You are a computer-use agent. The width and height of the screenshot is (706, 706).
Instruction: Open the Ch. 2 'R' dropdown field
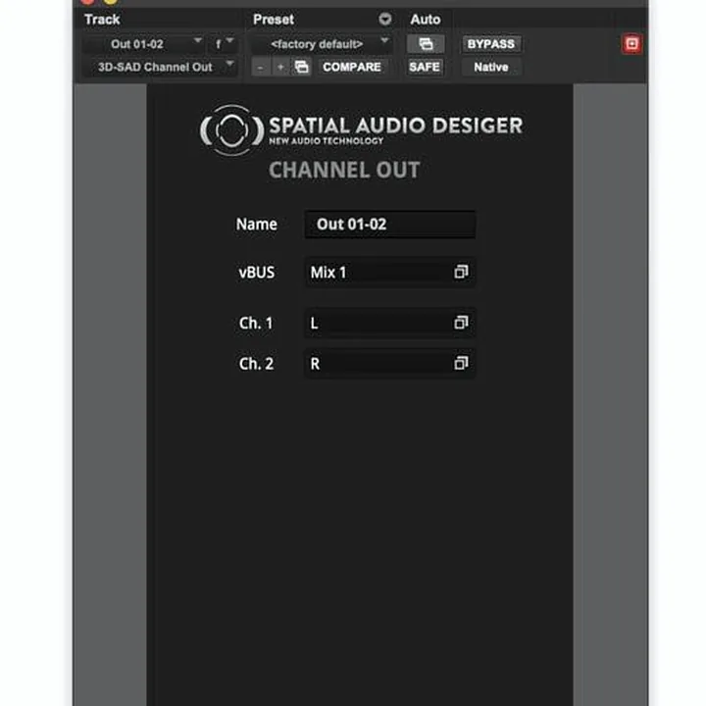click(x=389, y=364)
